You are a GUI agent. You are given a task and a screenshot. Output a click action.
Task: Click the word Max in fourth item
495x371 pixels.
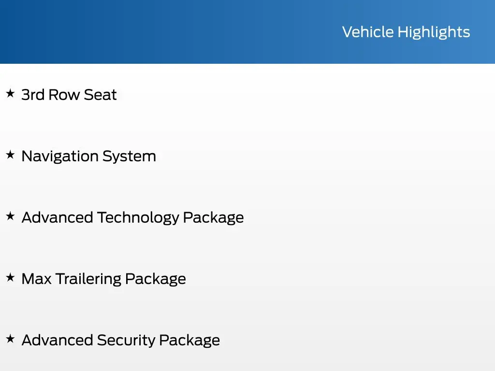click(x=36, y=279)
